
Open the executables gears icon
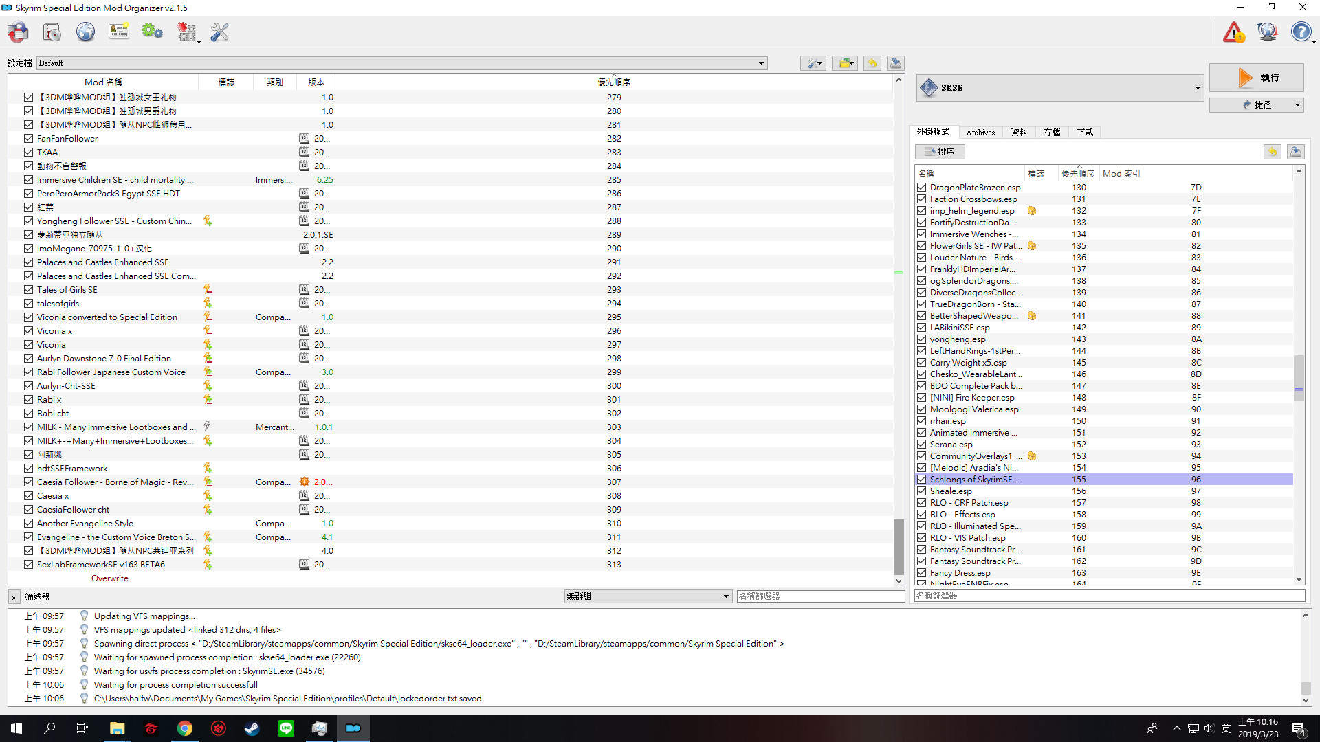click(152, 32)
